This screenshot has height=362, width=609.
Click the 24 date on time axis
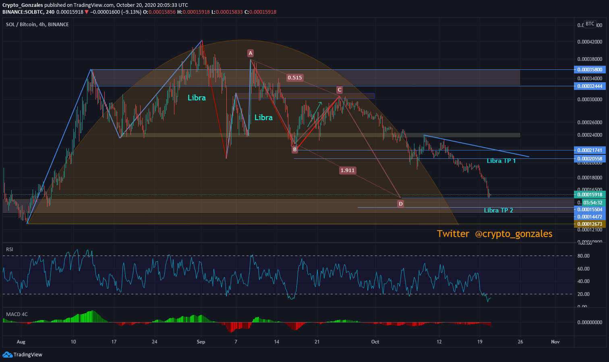tap(155, 342)
